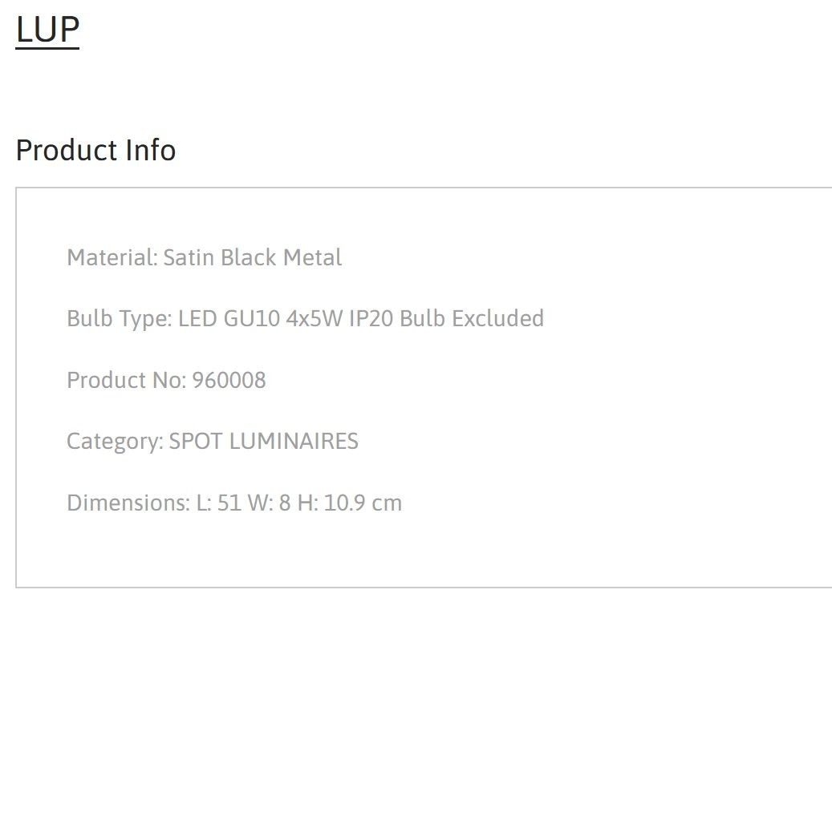Click the SPOT LUMINAIRES category text

click(263, 441)
